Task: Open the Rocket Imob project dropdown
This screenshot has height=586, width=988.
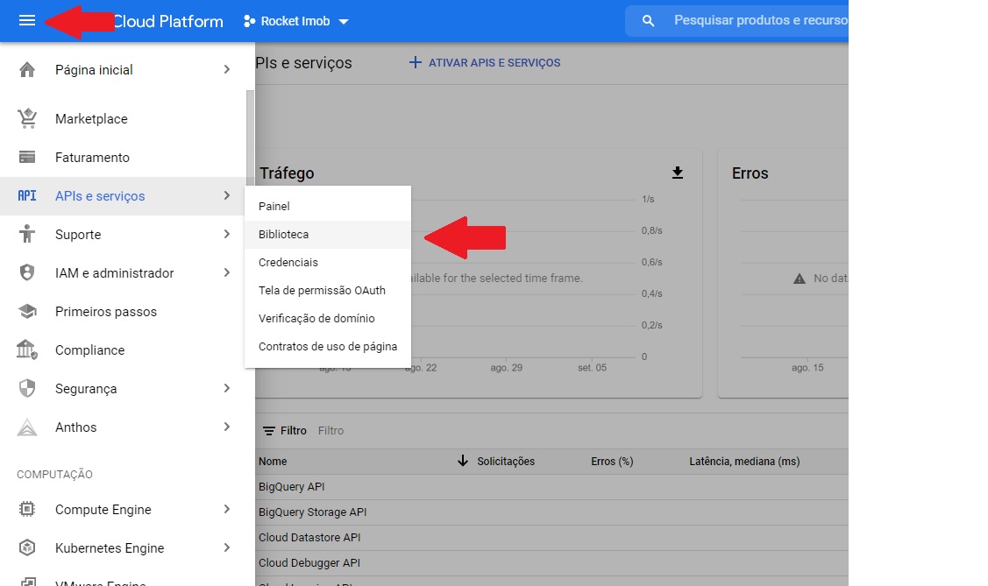Action: pos(296,21)
